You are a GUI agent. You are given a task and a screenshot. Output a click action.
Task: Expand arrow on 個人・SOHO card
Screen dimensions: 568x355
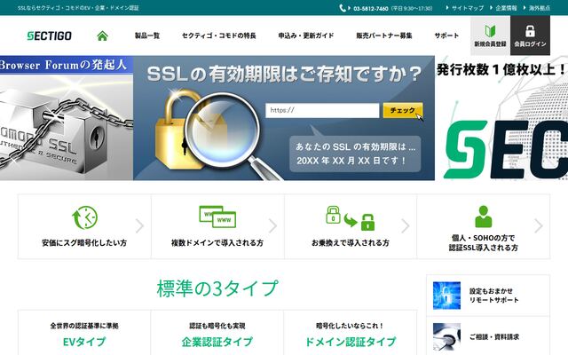pos(539,225)
